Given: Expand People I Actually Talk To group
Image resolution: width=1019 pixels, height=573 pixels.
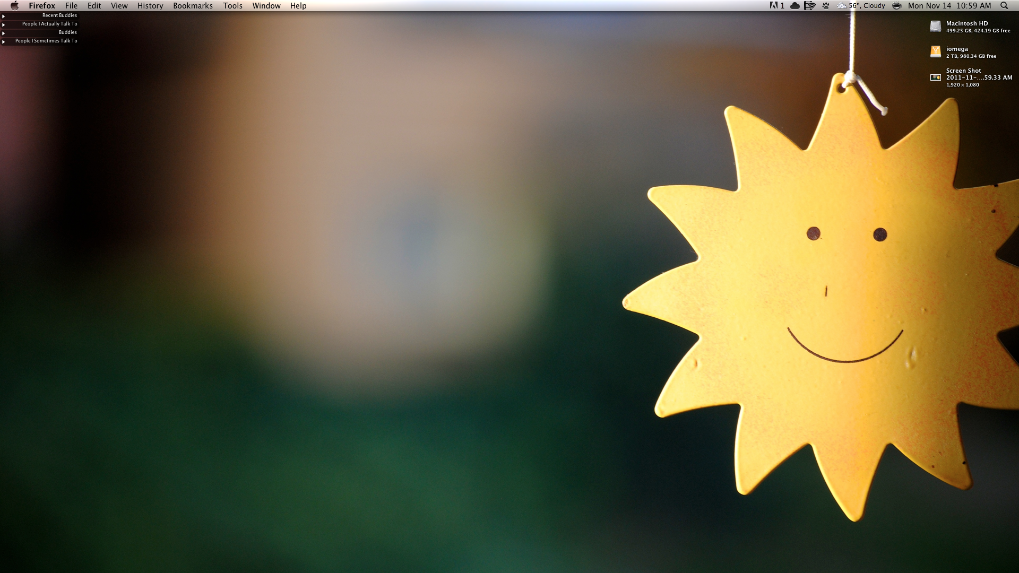Looking at the screenshot, I should click(x=4, y=24).
